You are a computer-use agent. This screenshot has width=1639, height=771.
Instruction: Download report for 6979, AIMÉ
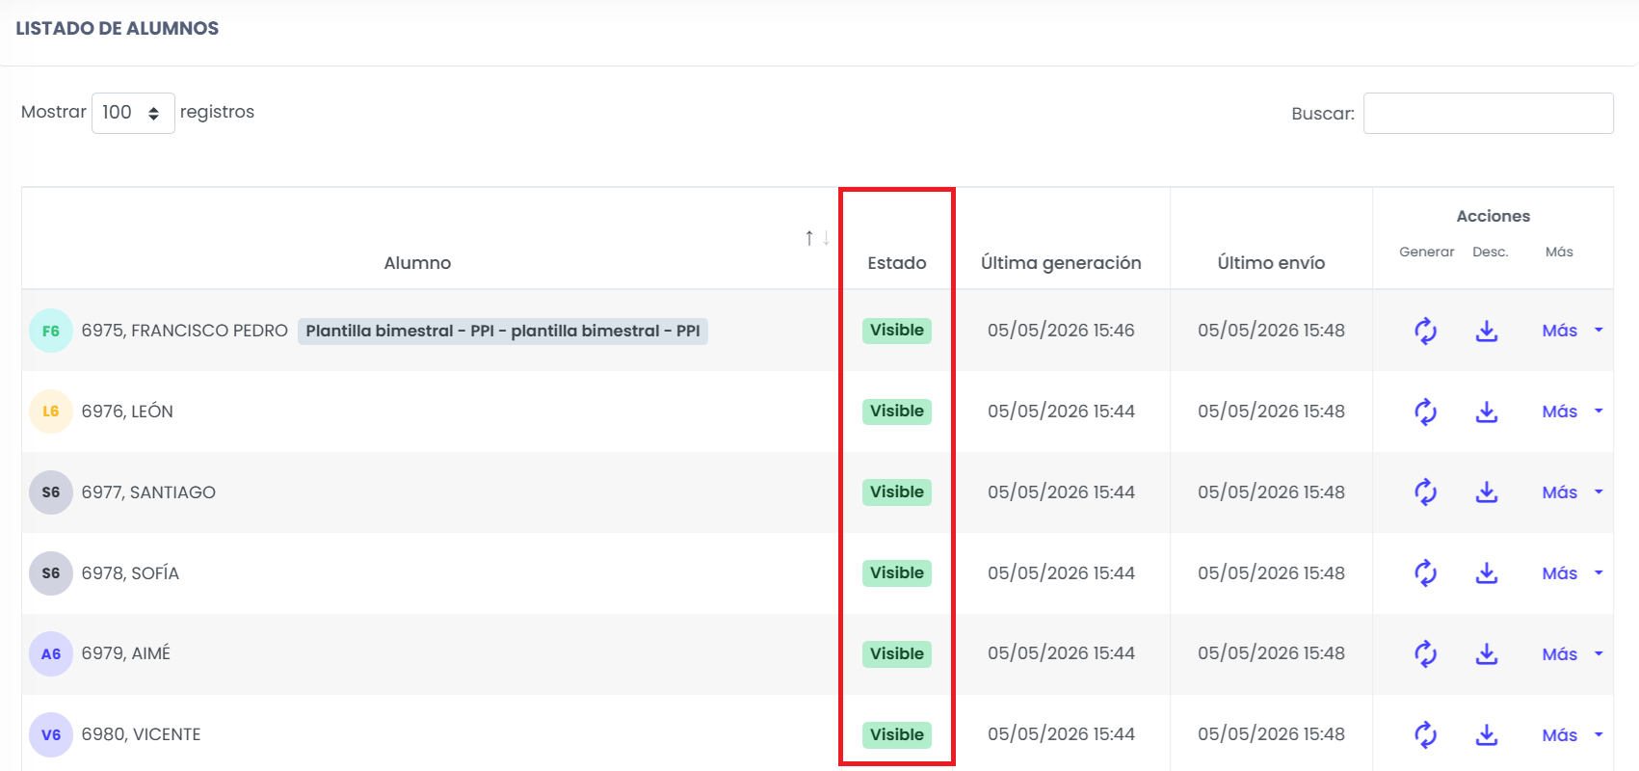[x=1487, y=654]
